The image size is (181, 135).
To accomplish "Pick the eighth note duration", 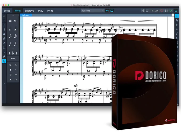I will 10,36.
